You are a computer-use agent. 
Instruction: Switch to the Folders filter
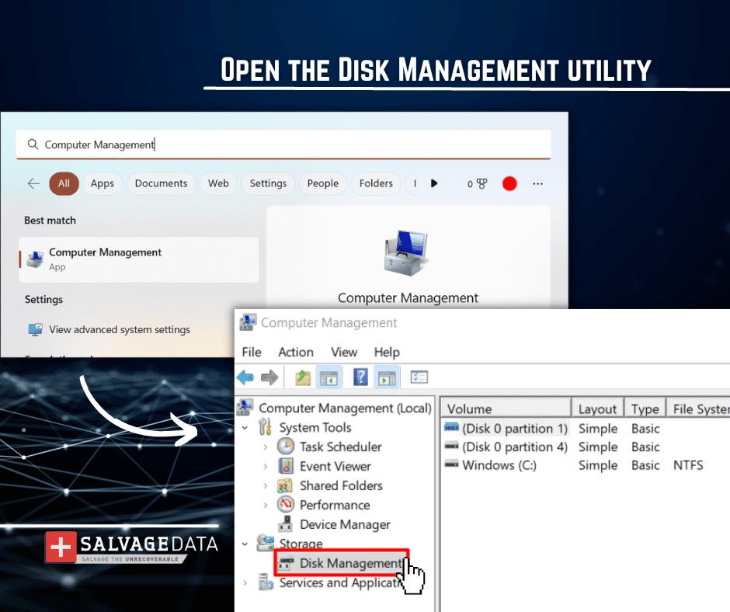[376, 183]
